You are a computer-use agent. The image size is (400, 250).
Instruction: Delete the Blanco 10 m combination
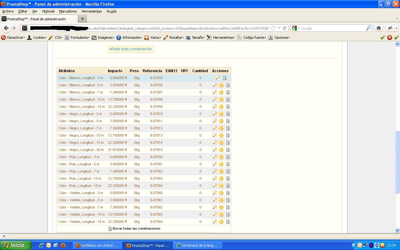(228, 99)
